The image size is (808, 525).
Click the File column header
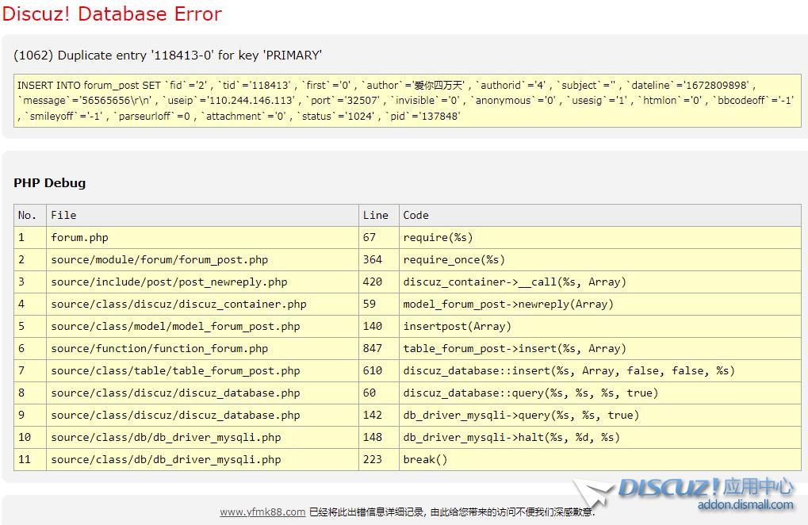63,215
